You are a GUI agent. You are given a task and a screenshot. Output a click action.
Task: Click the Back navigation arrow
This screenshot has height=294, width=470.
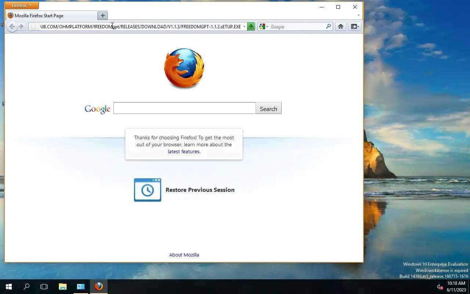tap(12, 26)
